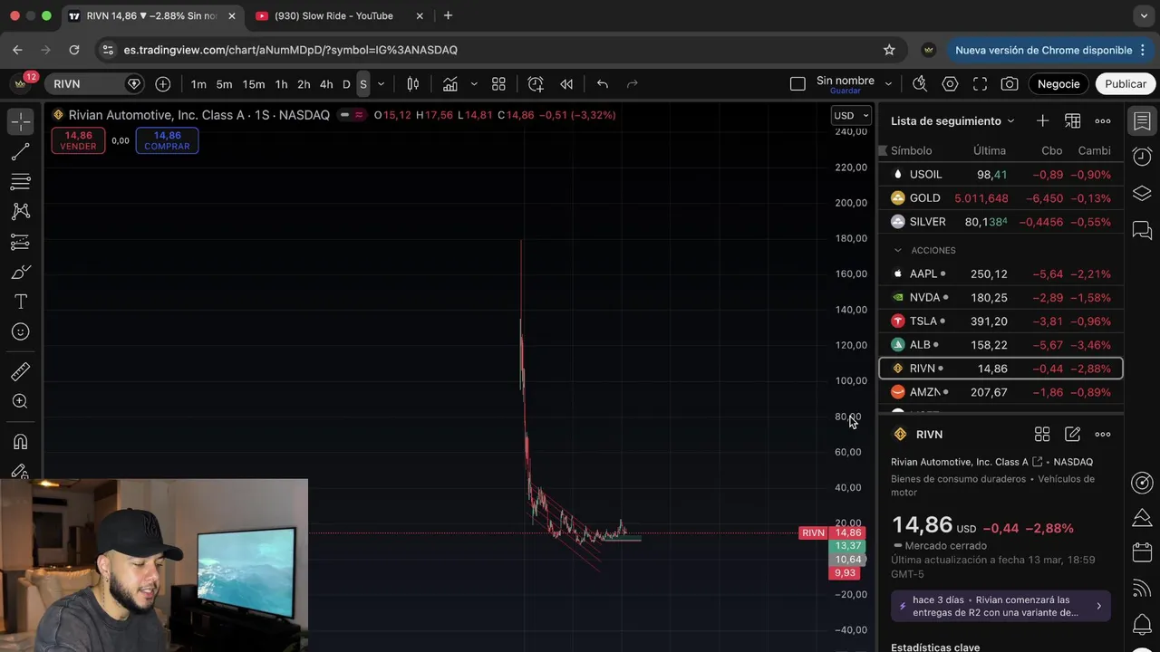1160x652 pixels.
Task: Toggle the magnet mode tool
Action: click(21, 442)
